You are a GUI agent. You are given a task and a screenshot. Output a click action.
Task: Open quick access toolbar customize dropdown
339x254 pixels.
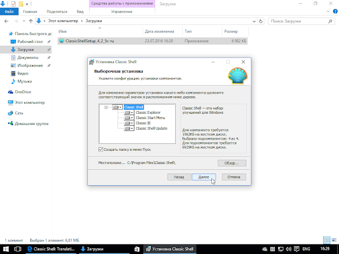[27, 4]
